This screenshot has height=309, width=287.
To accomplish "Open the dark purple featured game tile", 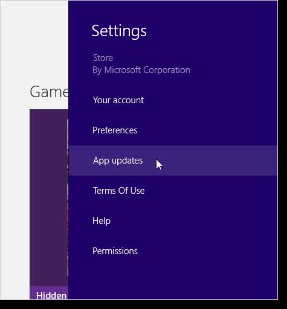I will (49, 197).
